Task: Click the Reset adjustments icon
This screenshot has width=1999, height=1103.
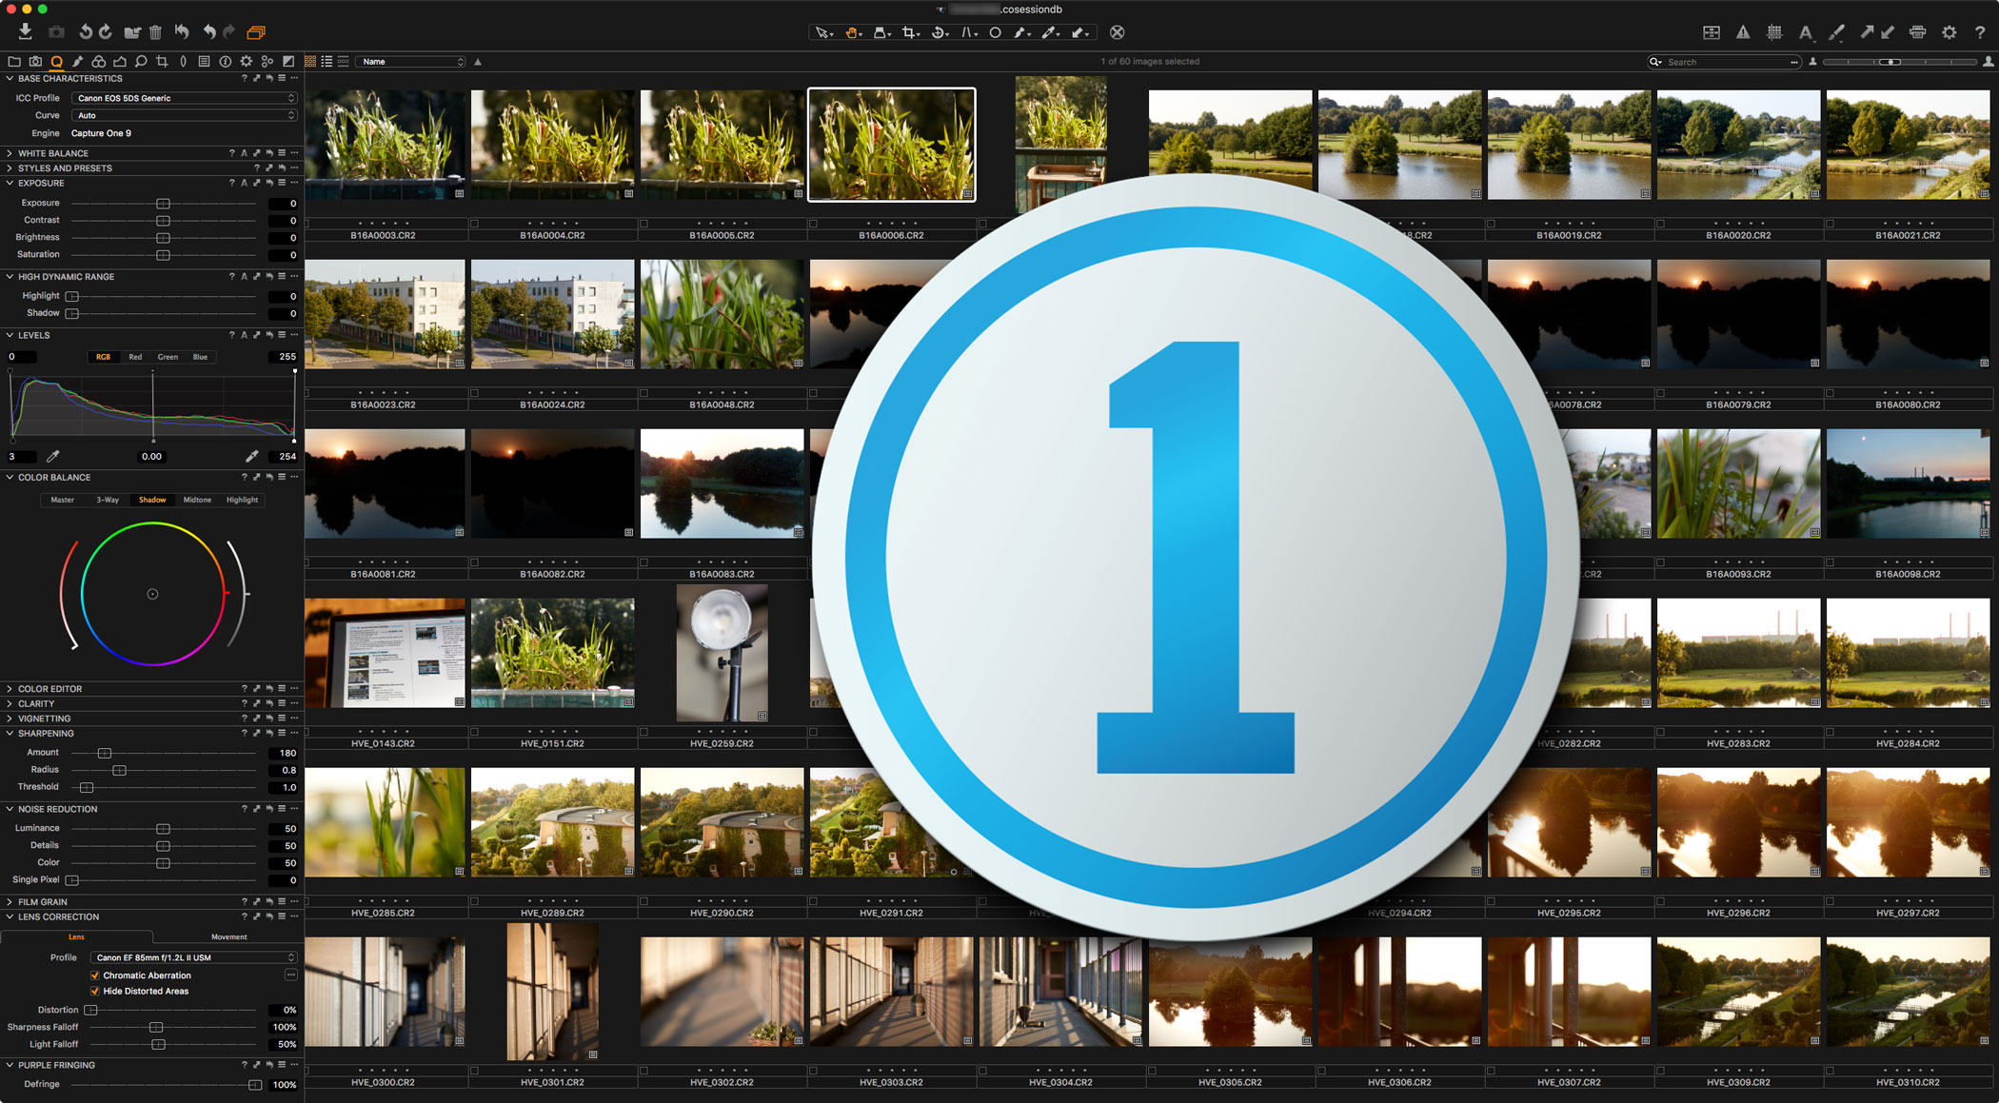Action: click(182, 32)
